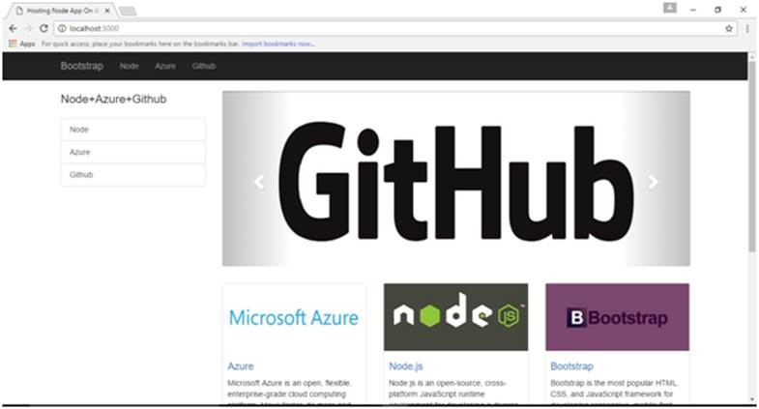This screenshot has height=409, width=759.
Task: Click the Bootstrap brand in navbar
Action: point(82,66)
